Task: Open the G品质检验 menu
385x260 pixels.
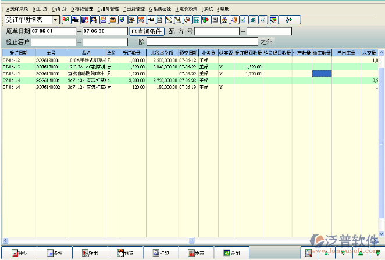Action: [x=160, y=9]
